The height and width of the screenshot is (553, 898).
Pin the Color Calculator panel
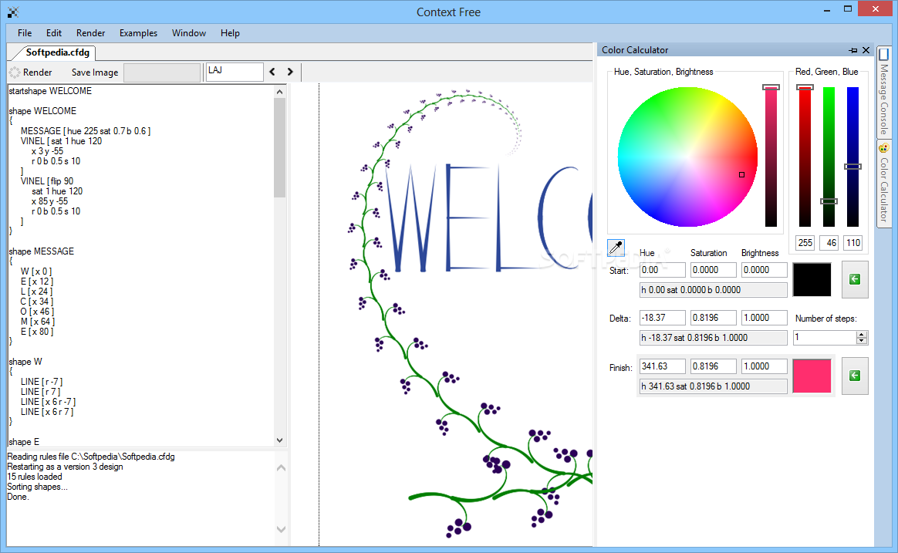pos(852,50)
